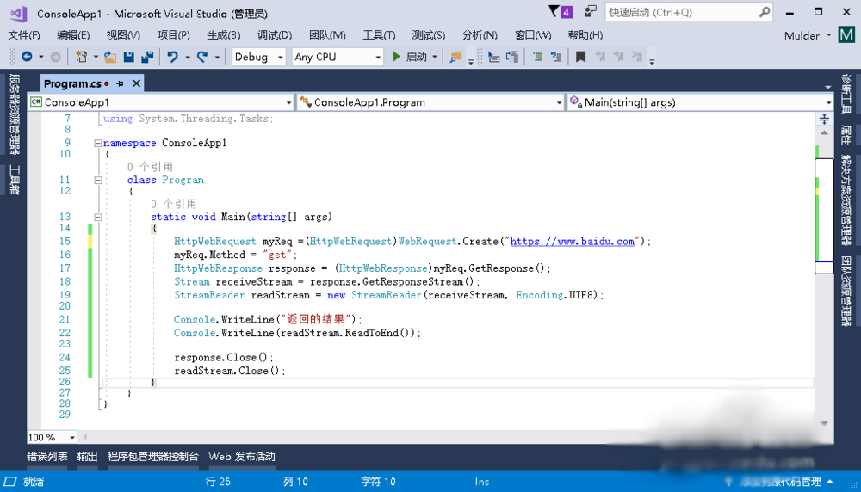The height and width of the screenshot is (492, 861).
Task: Click the bookmark icon in toolbar
Action: [x=581, y=57]
